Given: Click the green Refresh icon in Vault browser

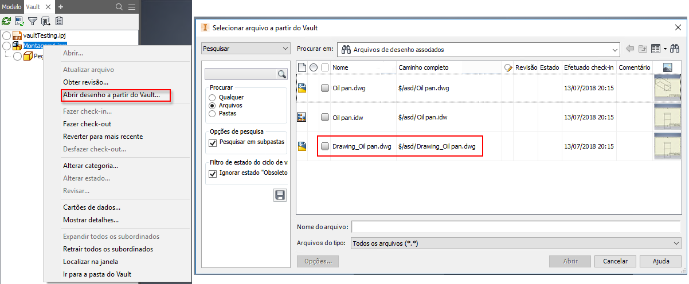Looking at the screenshot, I should (x=6, y=21).
